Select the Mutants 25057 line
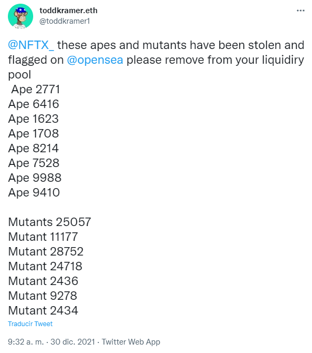Screen dimensions: 312x353 (x=49, y=222)
